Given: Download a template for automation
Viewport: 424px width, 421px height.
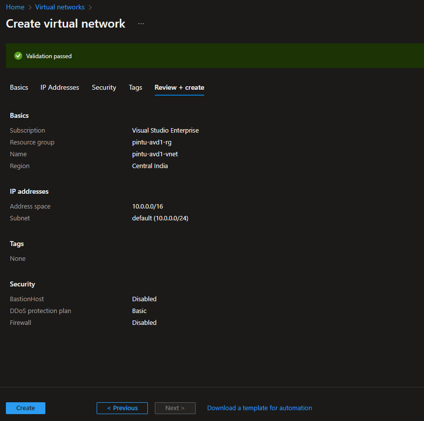Looking at the screenshot, I should tap(259, 408).
